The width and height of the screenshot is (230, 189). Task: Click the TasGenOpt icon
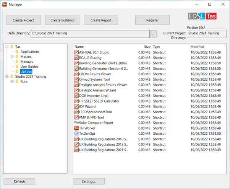pyautogui.click(x=76, y=134)
